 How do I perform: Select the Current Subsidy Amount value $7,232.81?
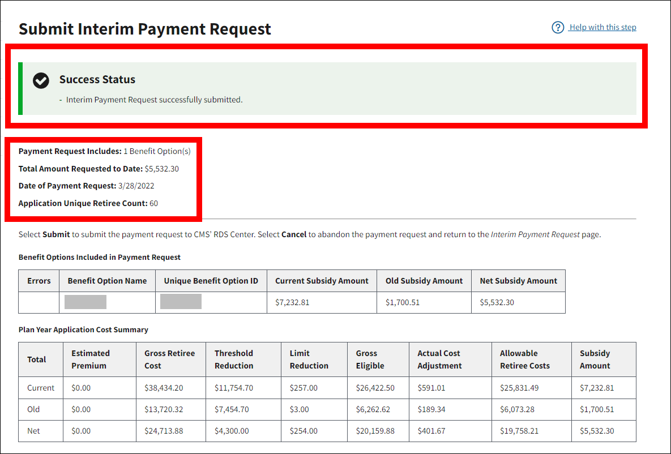click(x=292, y=302)
